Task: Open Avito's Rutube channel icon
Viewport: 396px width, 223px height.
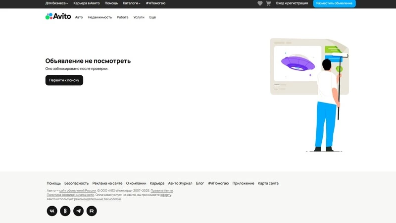Action: pos(92,211)
